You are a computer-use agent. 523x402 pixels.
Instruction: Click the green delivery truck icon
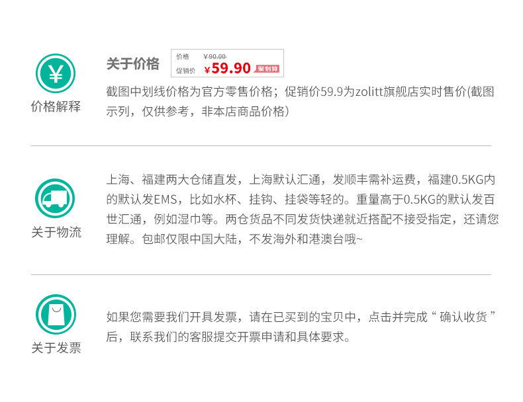click(56, 198)
